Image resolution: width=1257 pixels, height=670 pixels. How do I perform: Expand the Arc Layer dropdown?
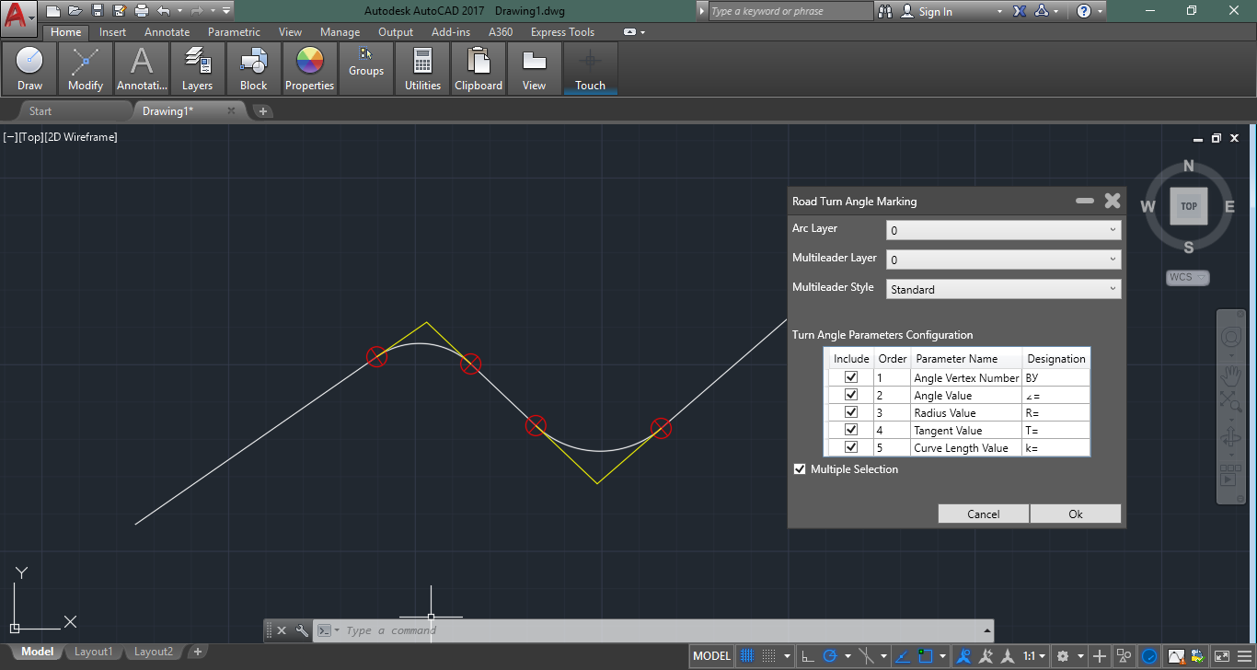point(1003,230)
